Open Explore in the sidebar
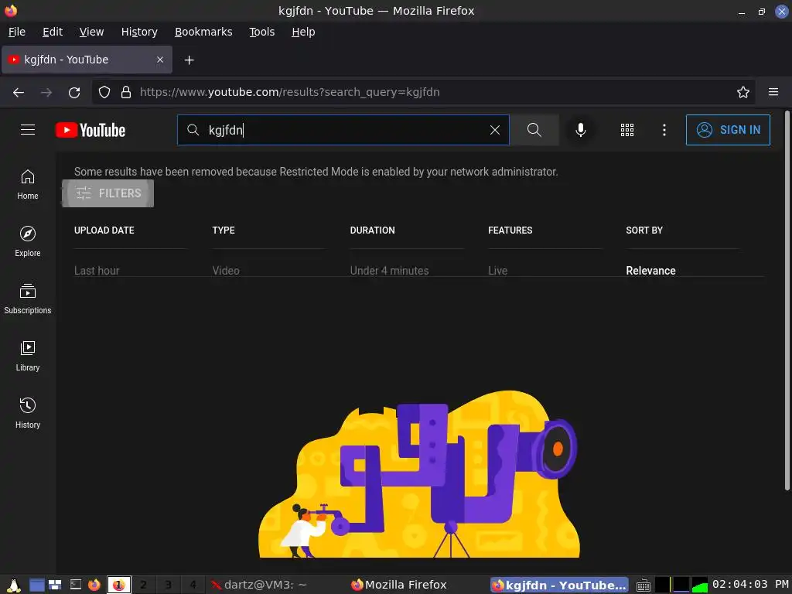Viewport: 792px width, 594px height. (28, 241)
